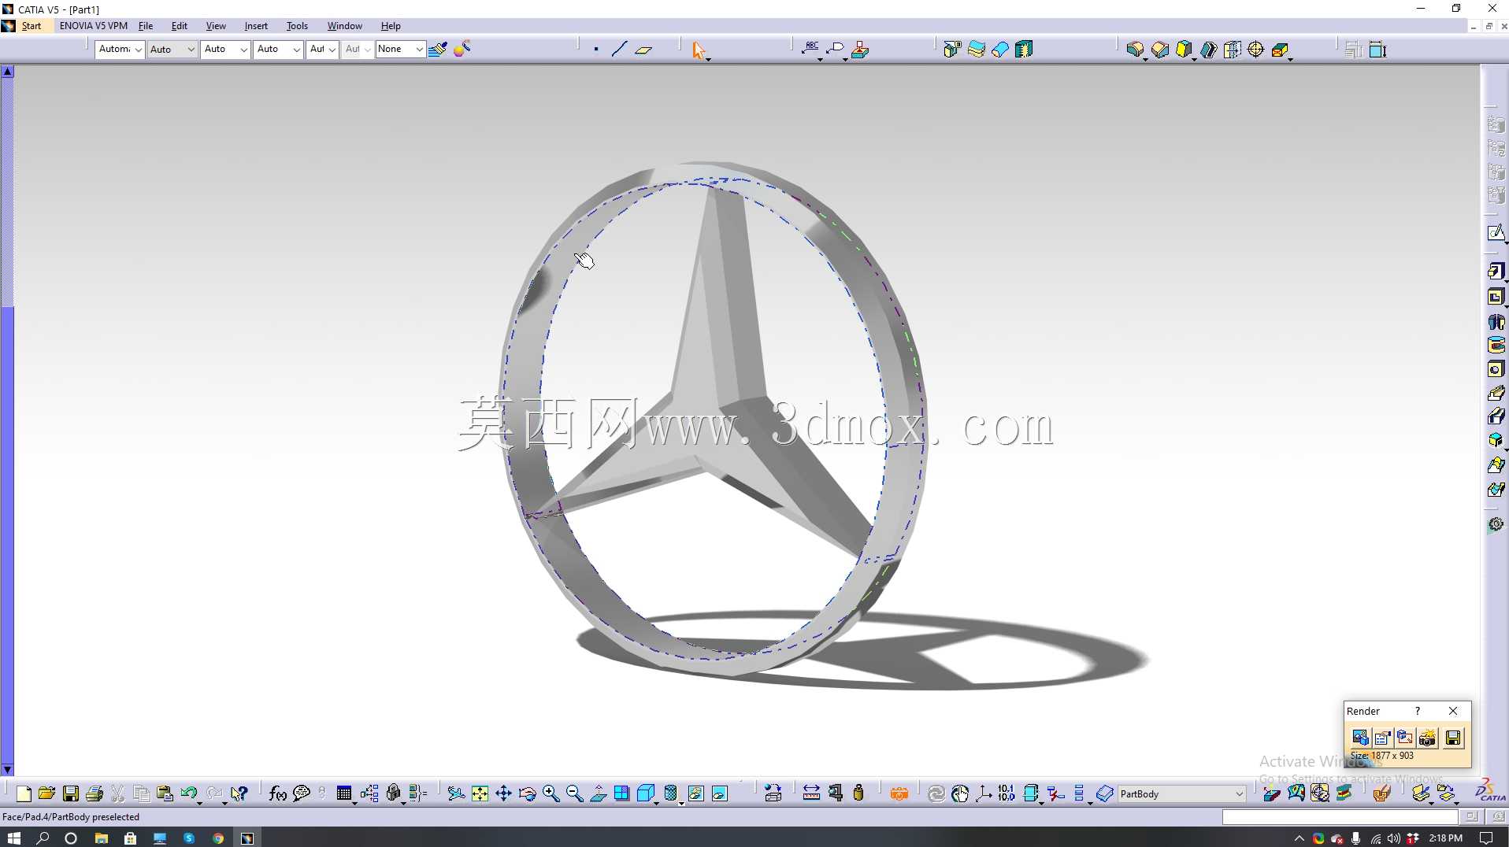Activate the Normal View icon
This screenshot has width=1509, height=847.
point(598,793)
